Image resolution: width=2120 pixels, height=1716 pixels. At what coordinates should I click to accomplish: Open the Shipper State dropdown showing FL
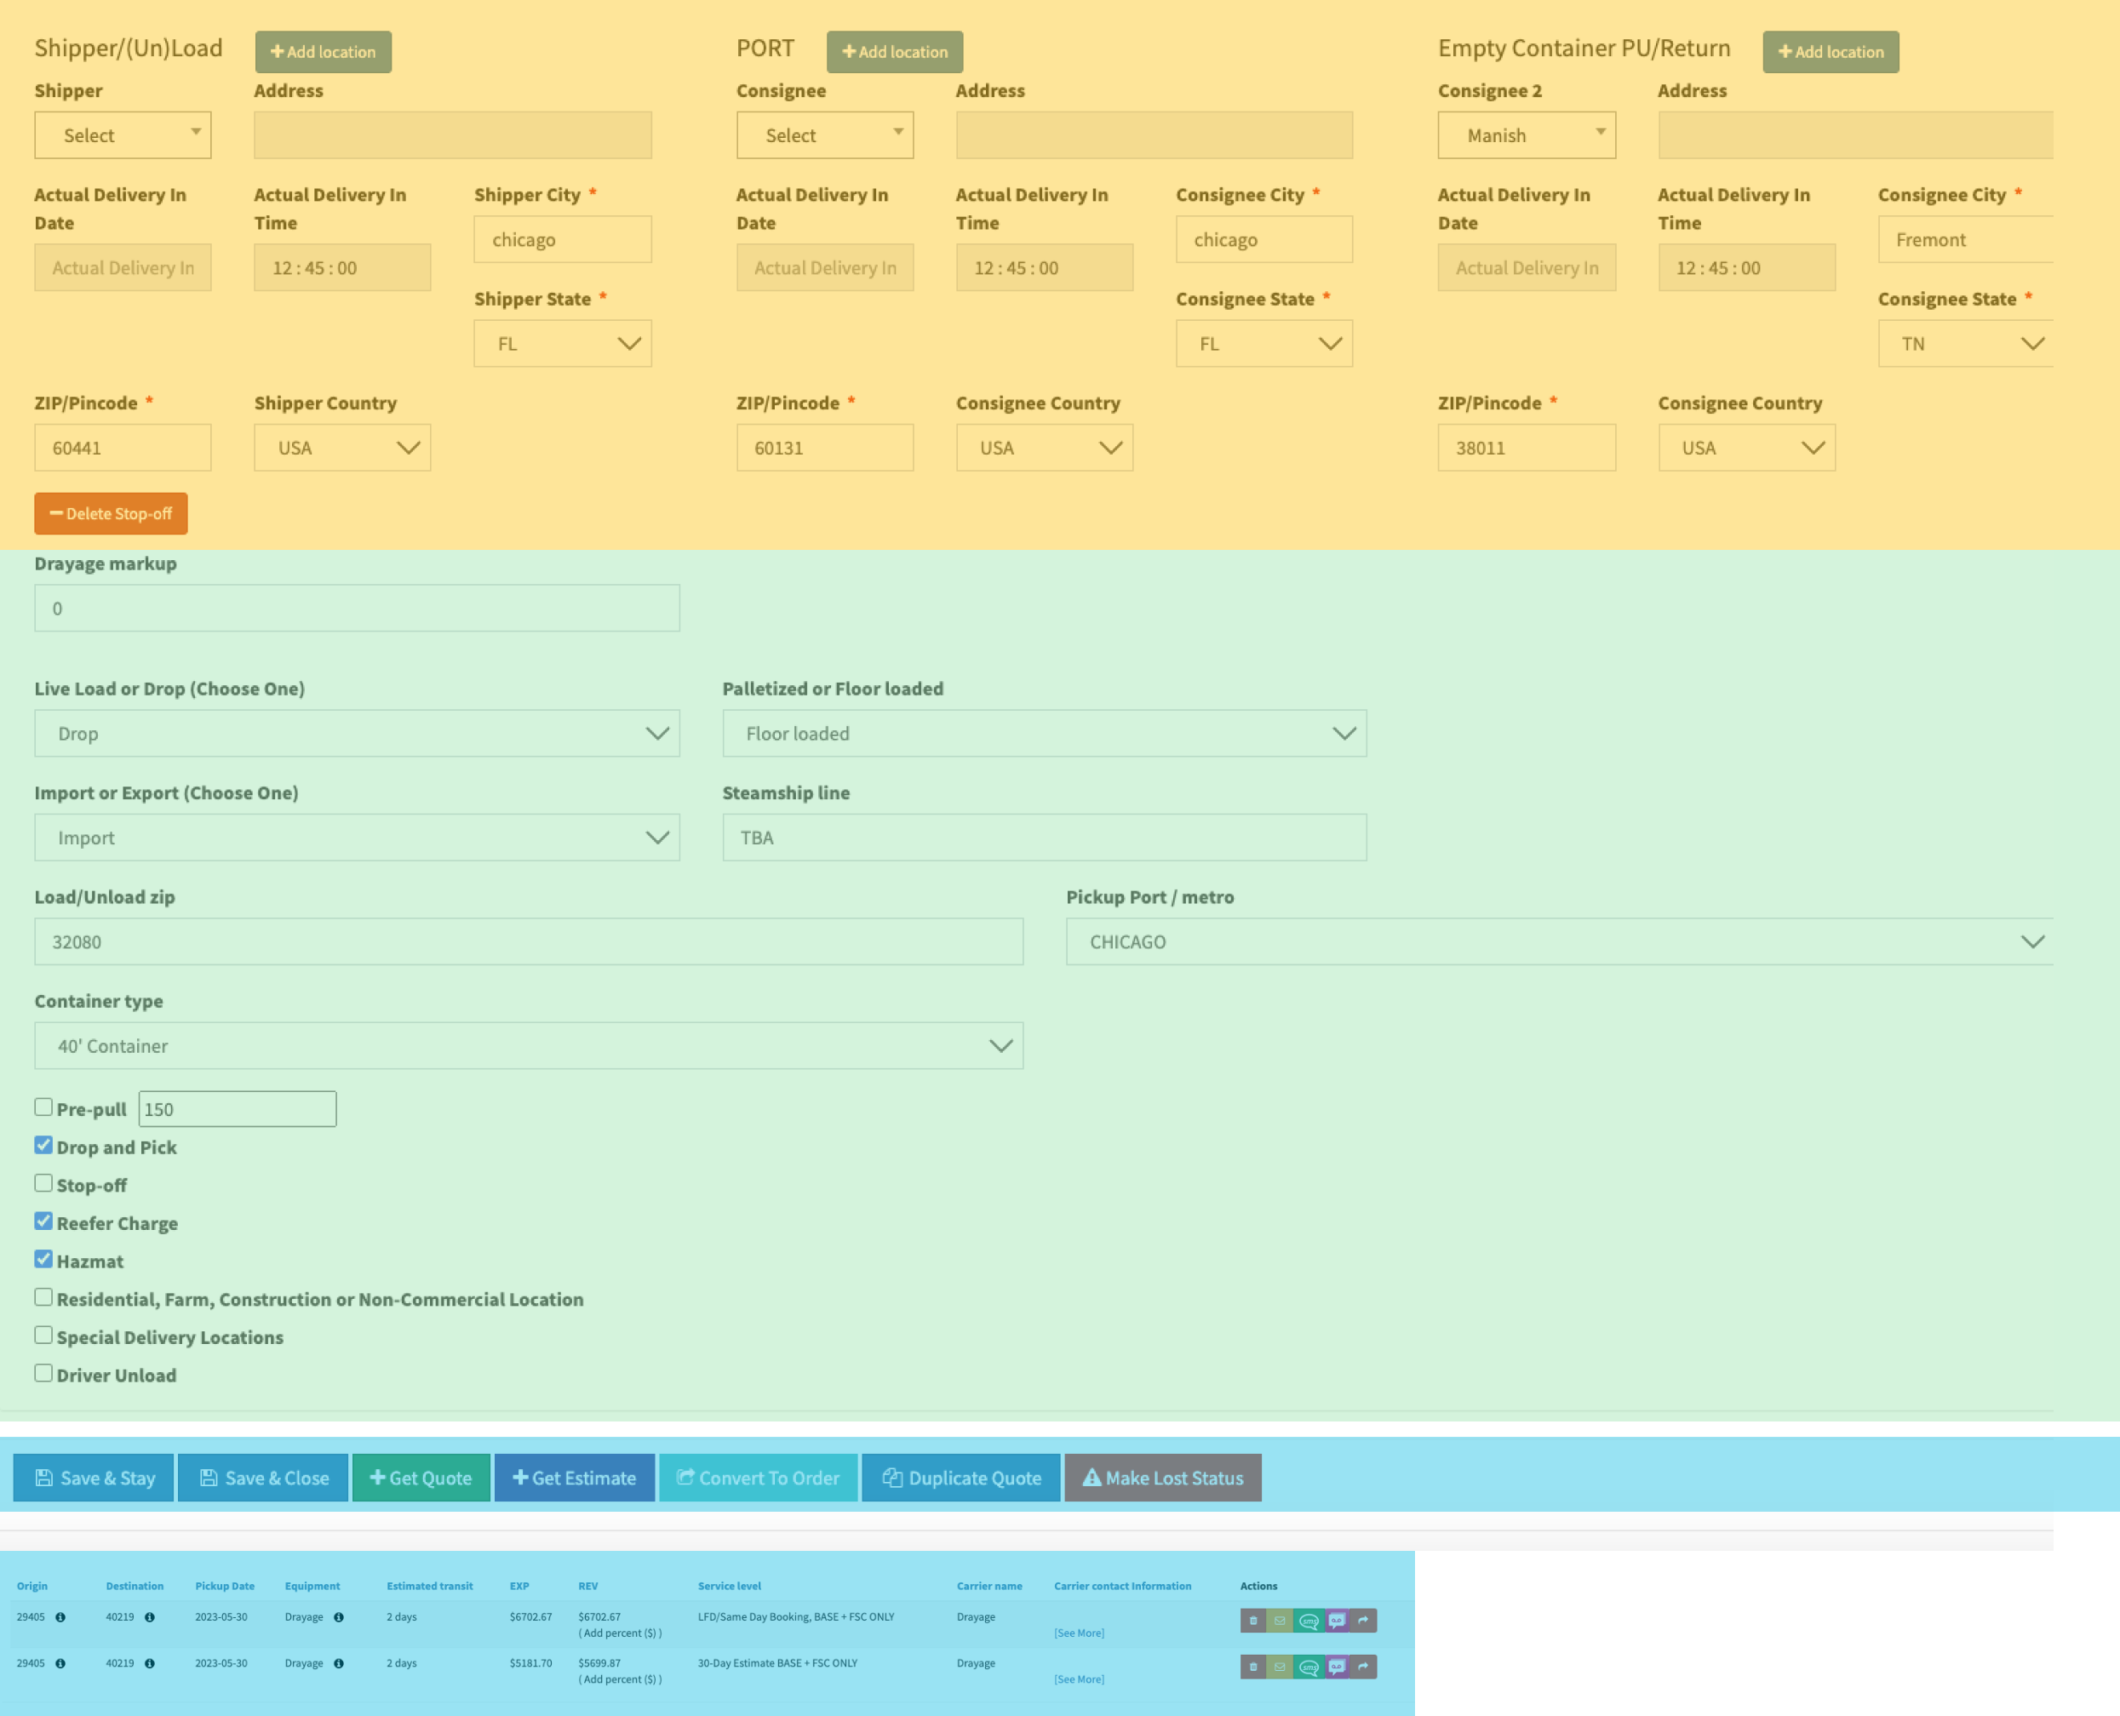[x=562, y=344]
